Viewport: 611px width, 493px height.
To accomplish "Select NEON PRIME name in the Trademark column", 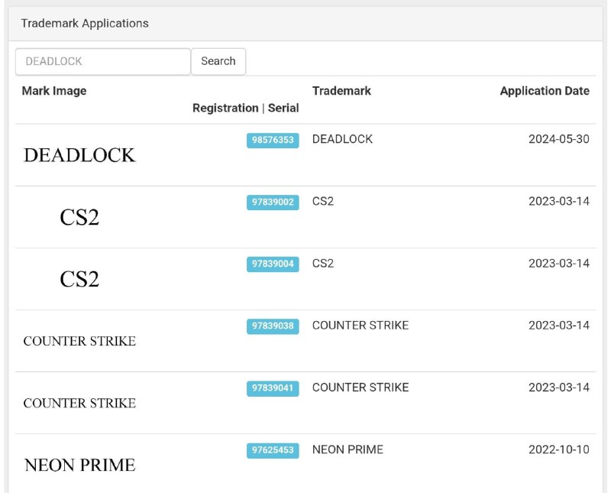I will [x=348, y=449].
